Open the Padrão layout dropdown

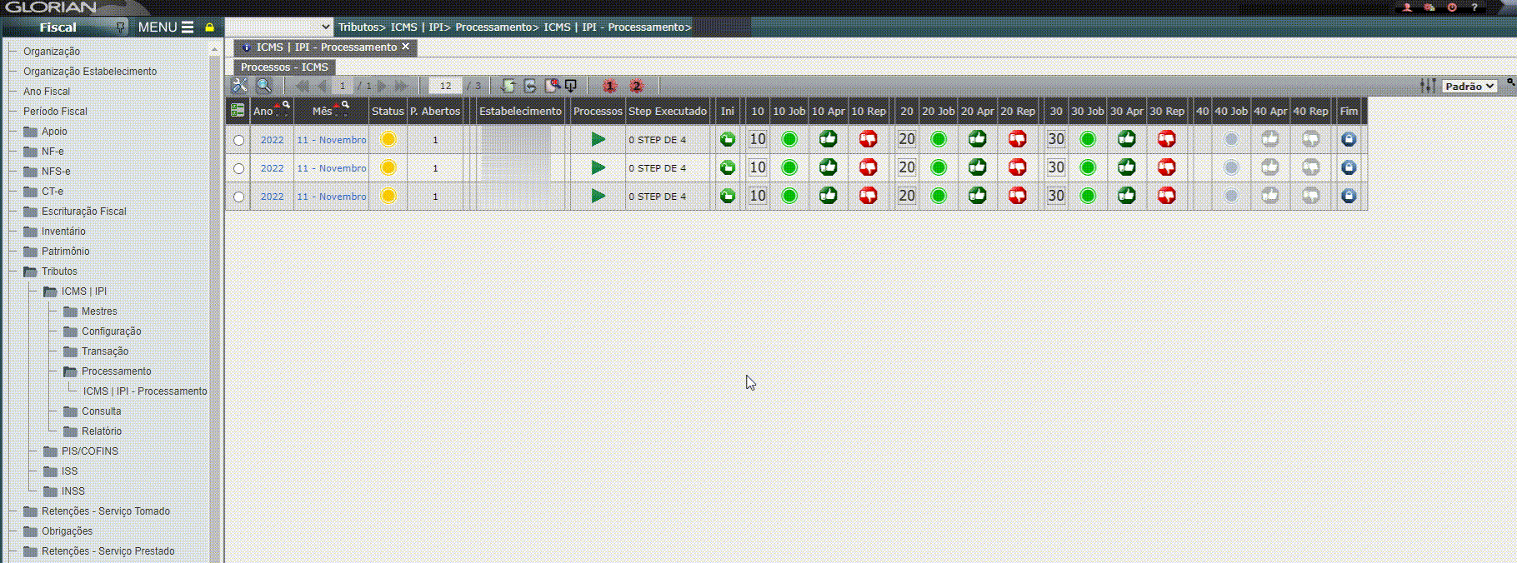coord(1469,86)
